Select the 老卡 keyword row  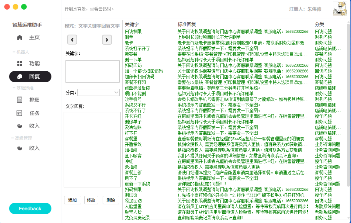tap(129, 43)
